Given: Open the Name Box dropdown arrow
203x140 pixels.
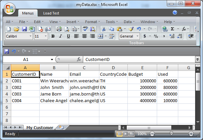Looking at the screenshot, I should pyautogui.click(x=52, y=60).
